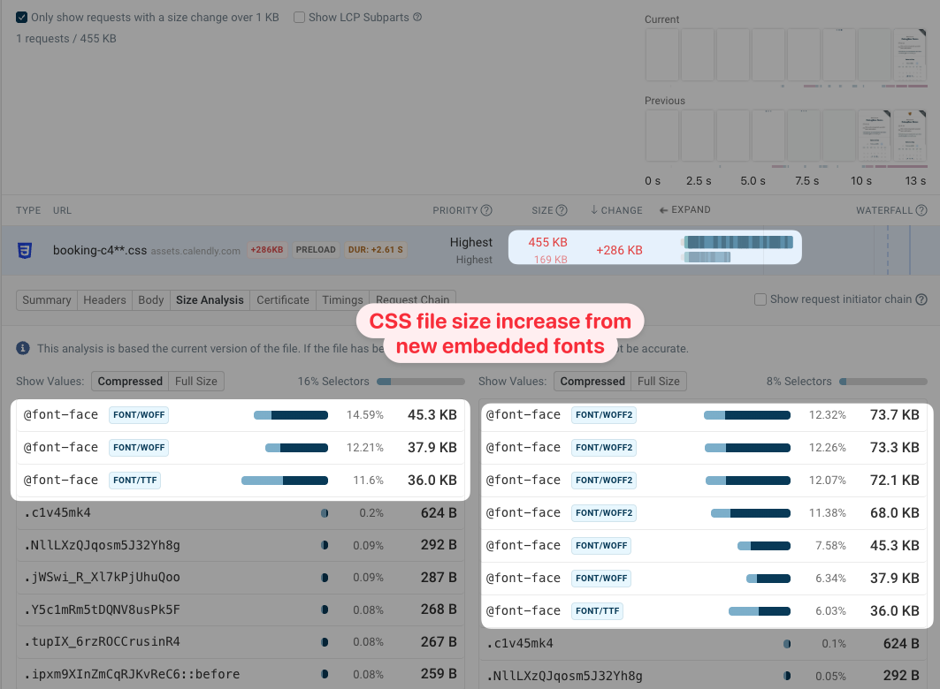Click the Priority help icon
Image resolution: width=940 pixels, height=689 pixels.
(x=484, y=210)
